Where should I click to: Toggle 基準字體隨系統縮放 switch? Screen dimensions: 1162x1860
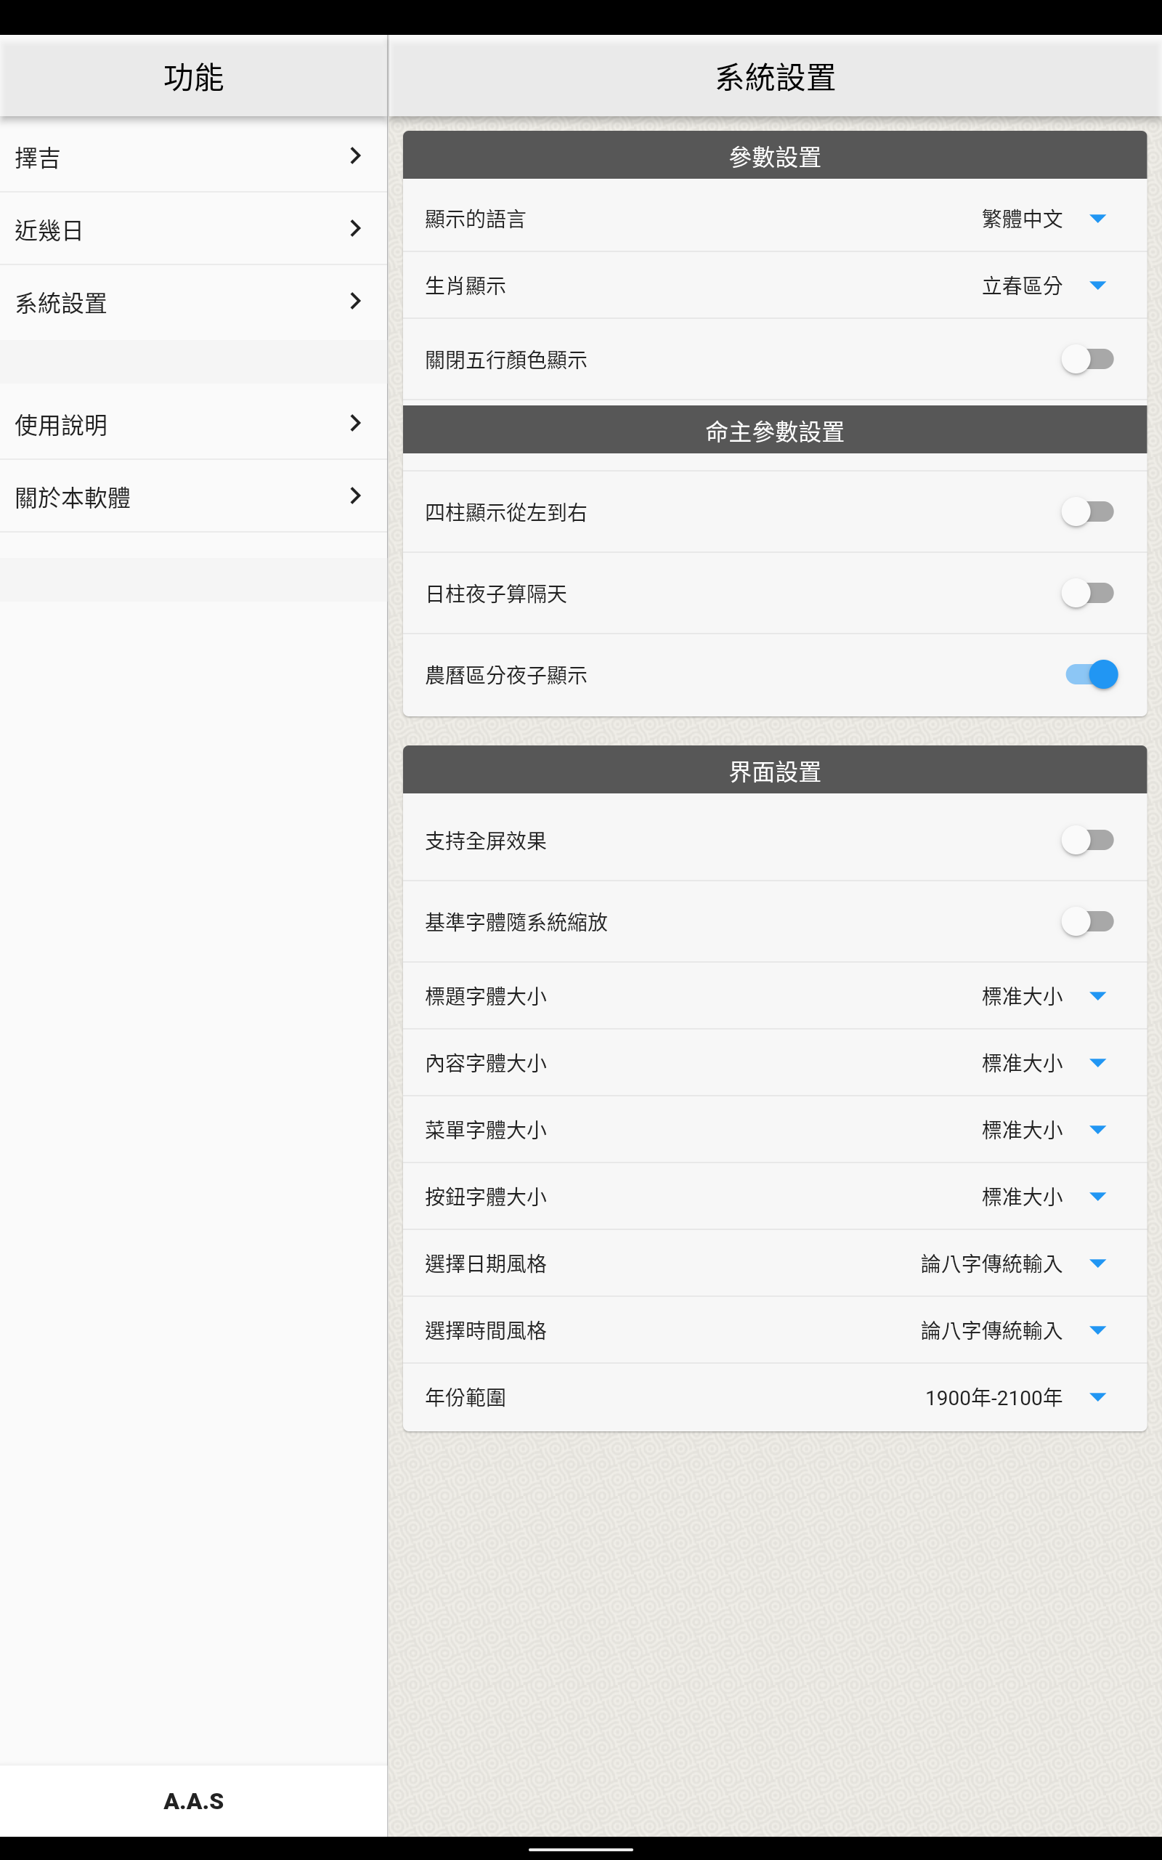1087,921
